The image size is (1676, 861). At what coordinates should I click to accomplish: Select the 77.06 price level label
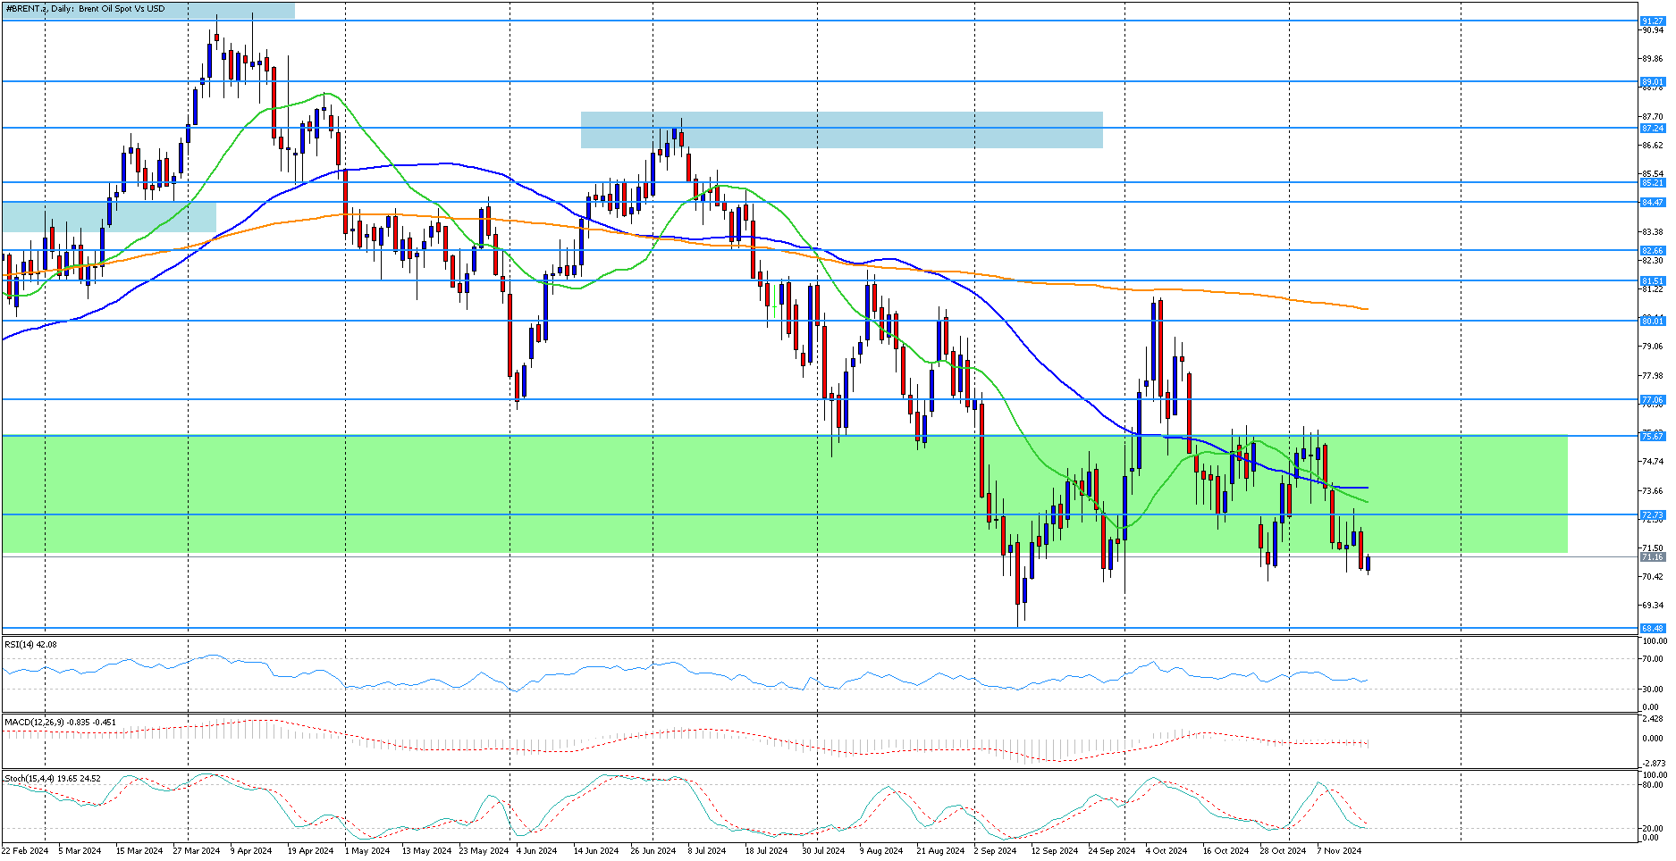pyautogui.click(x=1652, y=400)
